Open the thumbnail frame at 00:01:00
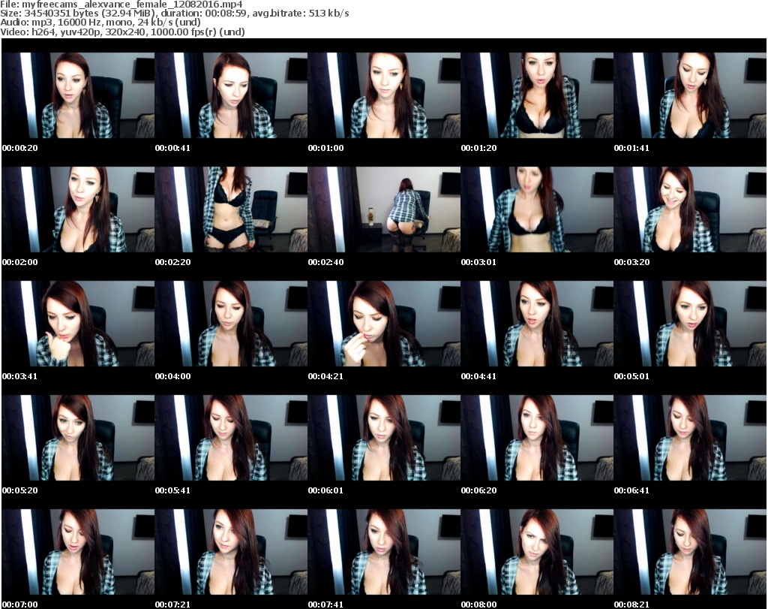This screenshot has width=768, height=609. click(x=384, y=95)
